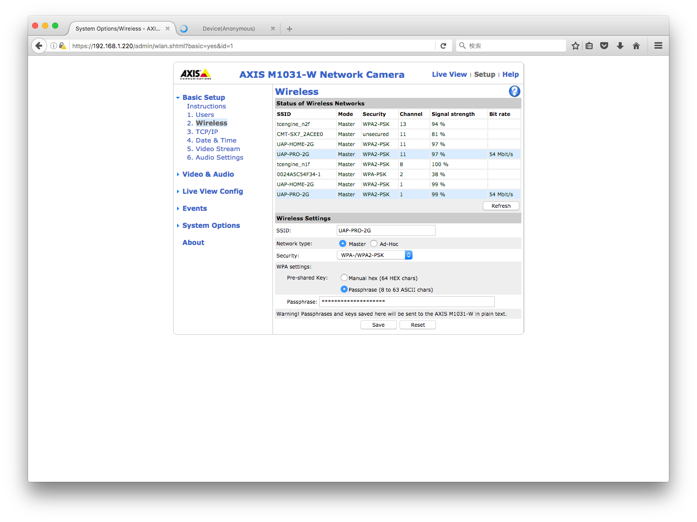Select the CMT-SX7_2ACEE0 network row
Screen dimensions: 697x522
point(398,134)
